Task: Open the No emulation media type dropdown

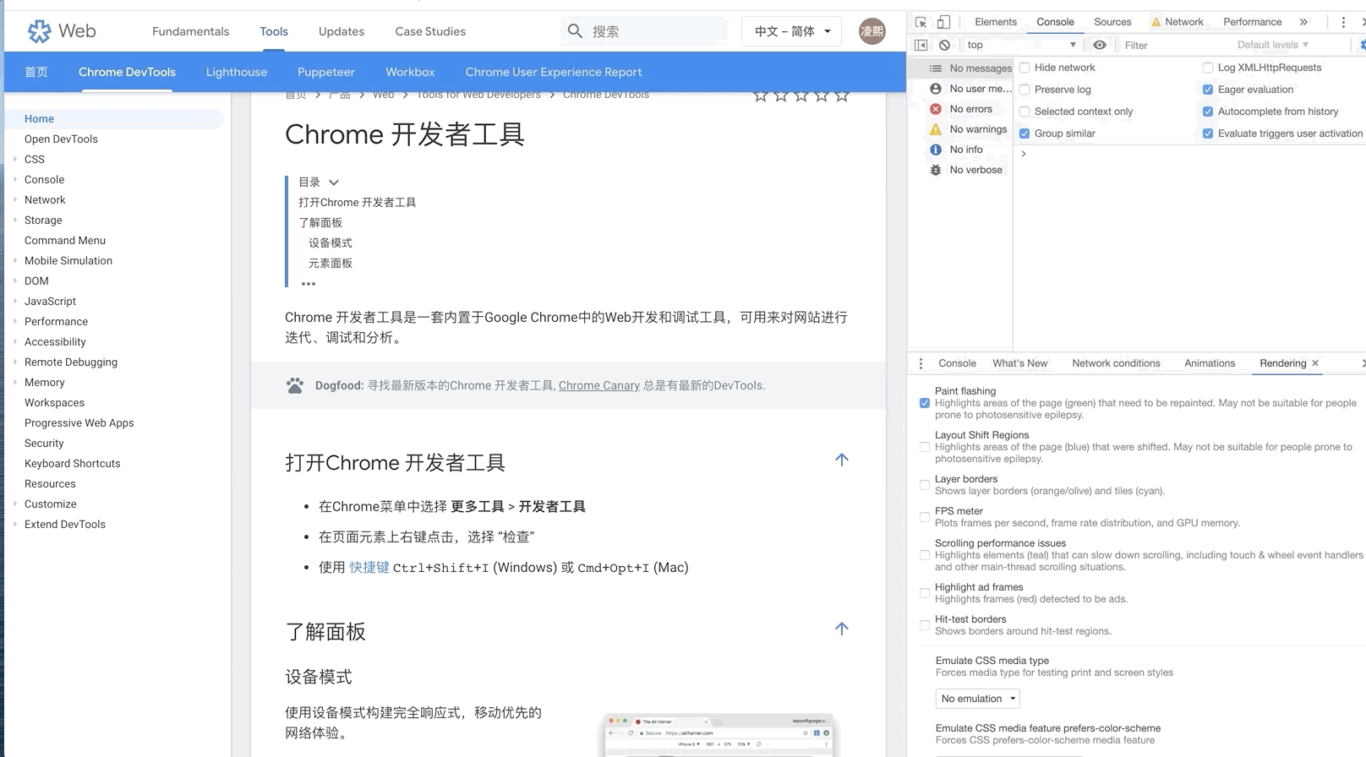Action: click(978, 699)
